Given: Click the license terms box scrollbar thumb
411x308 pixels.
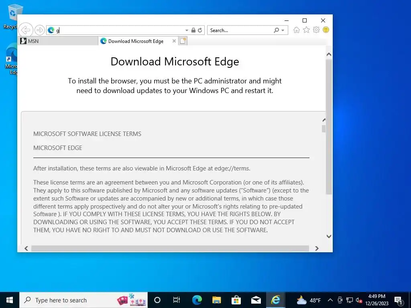Looking at the screenshot, I should pyautogui.click(x=324, y=129).
